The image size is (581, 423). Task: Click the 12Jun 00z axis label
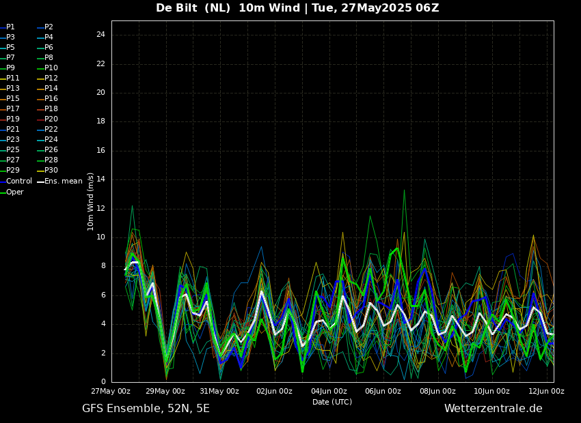pyautogui.click(x=546, y=392)
